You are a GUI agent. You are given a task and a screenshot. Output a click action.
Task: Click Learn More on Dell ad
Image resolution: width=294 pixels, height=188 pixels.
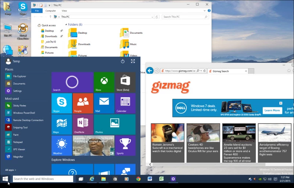pos(272,110)
